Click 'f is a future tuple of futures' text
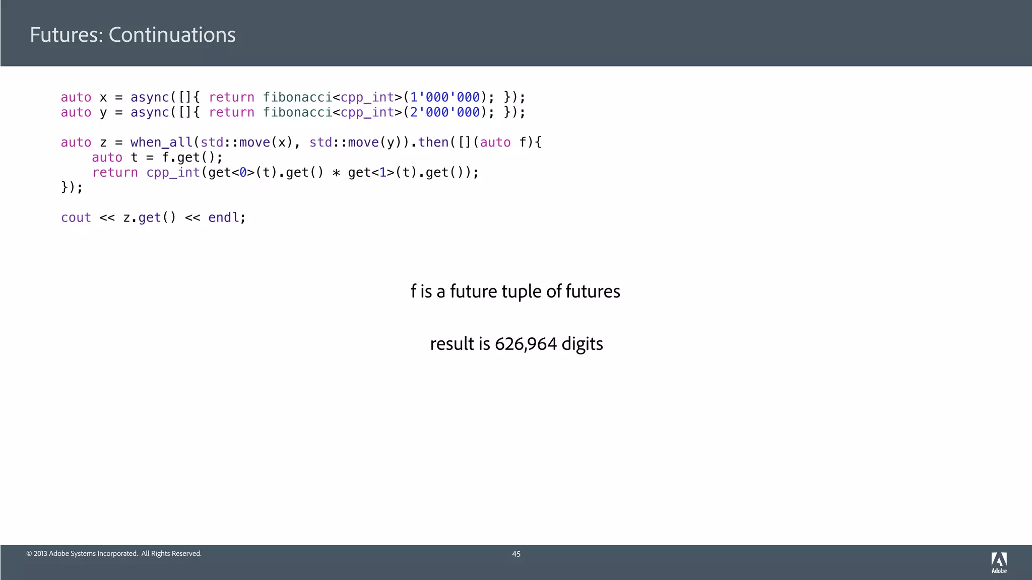The height and width of the screenshot is (580, 1032). 515,292
